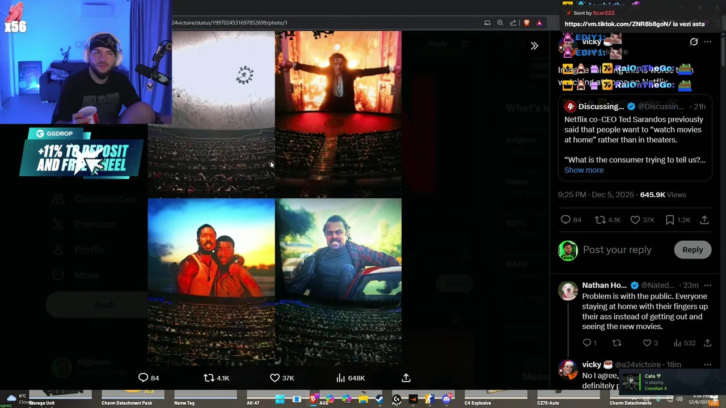726x408 pixels.
Task: Bookmark the post via the 1.2K bookmark icon
Action: [670, 220]
